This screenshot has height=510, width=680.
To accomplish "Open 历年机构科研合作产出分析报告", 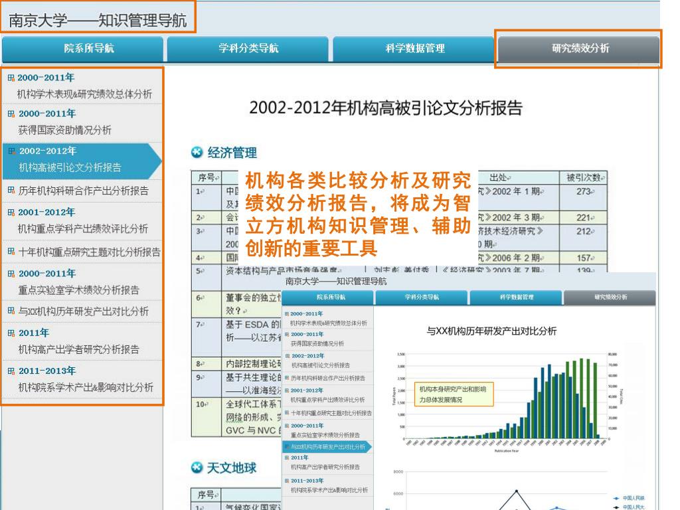I will coord(83,191).
